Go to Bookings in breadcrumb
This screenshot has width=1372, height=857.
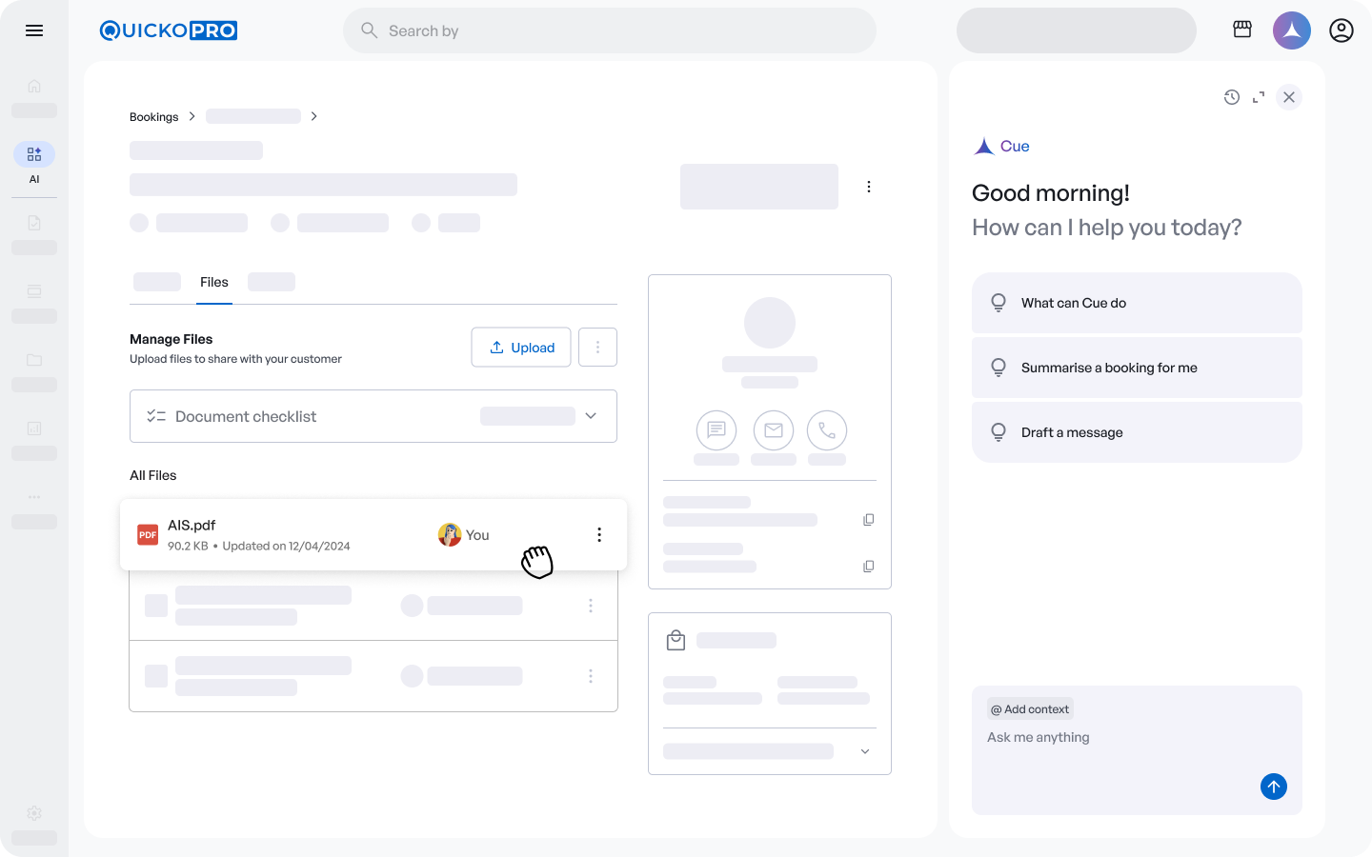pyautogui.click(x=153, y=117)
